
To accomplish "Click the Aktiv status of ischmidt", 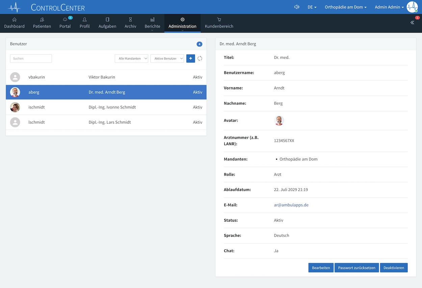I will [197, 107].
